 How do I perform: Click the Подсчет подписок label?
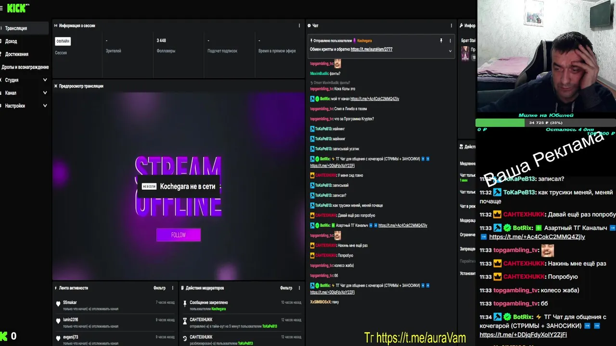click(222, 50)
